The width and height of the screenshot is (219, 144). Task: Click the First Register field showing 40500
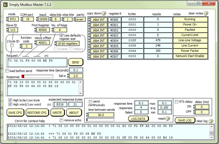tap(43, 30)
